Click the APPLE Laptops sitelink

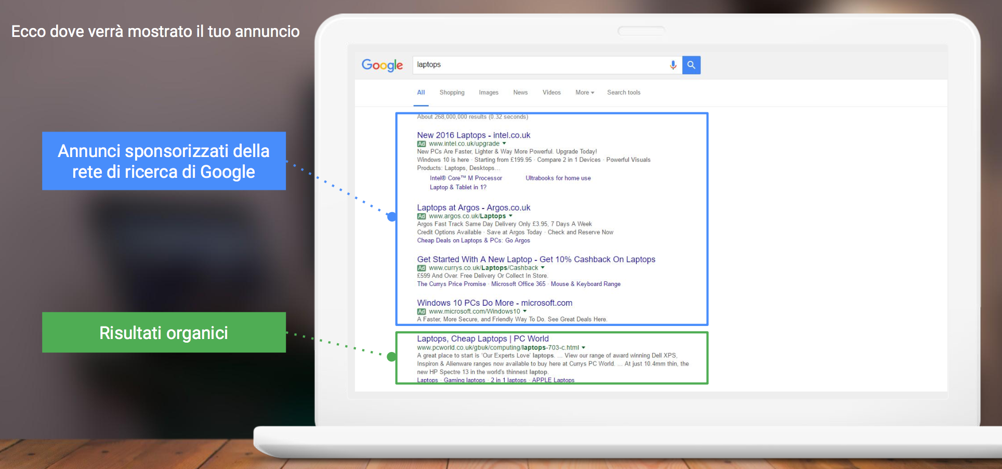553,381
